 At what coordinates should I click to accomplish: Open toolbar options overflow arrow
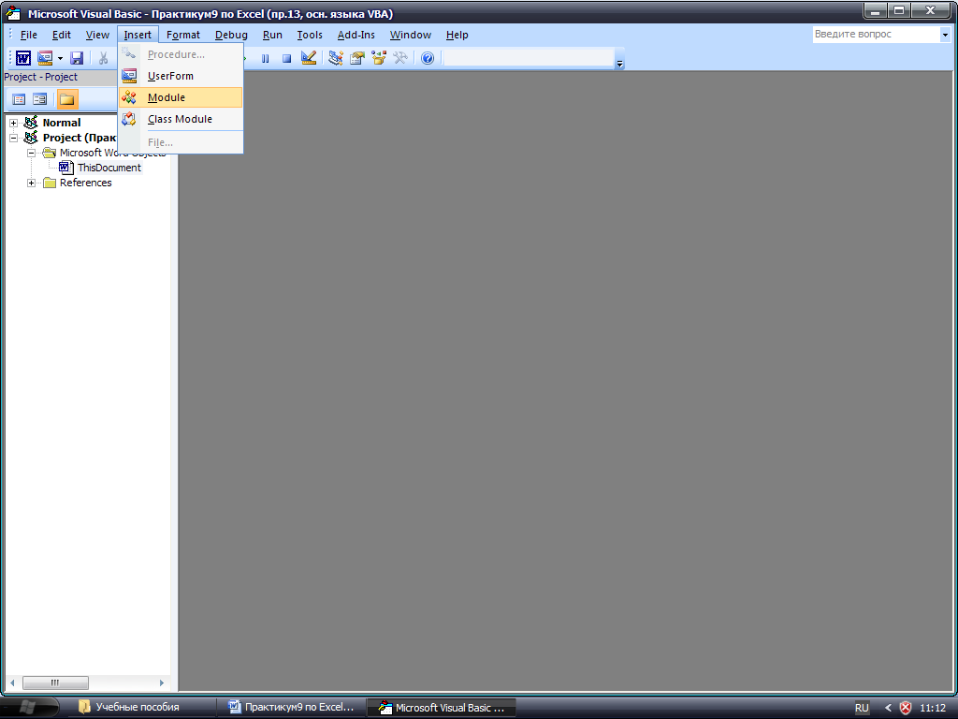619,63
